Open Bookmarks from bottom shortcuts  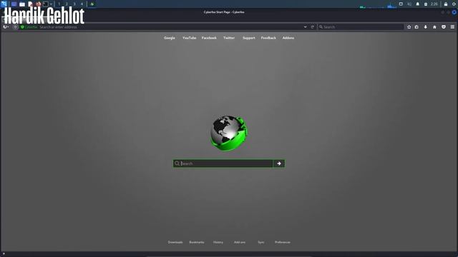click(197, 242)
